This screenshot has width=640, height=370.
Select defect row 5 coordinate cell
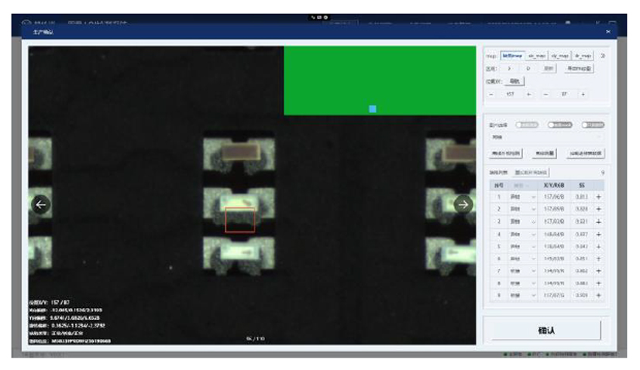[554, 246]
